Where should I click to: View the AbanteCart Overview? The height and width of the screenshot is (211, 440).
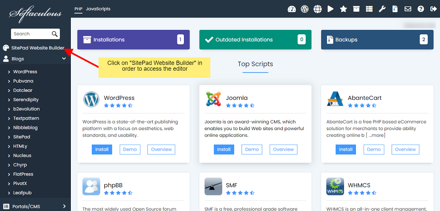click(405, 149)
